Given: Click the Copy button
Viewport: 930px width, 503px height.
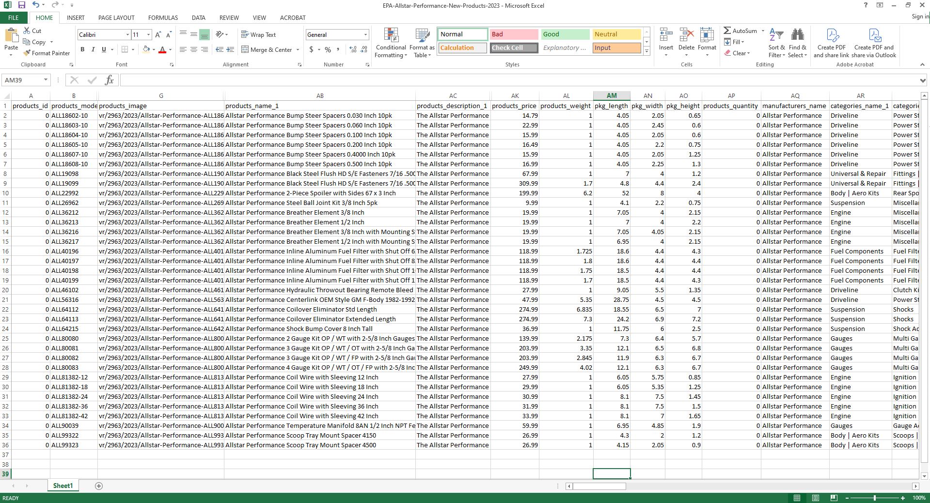Looking at the screenshot, I should coord(35,42).
